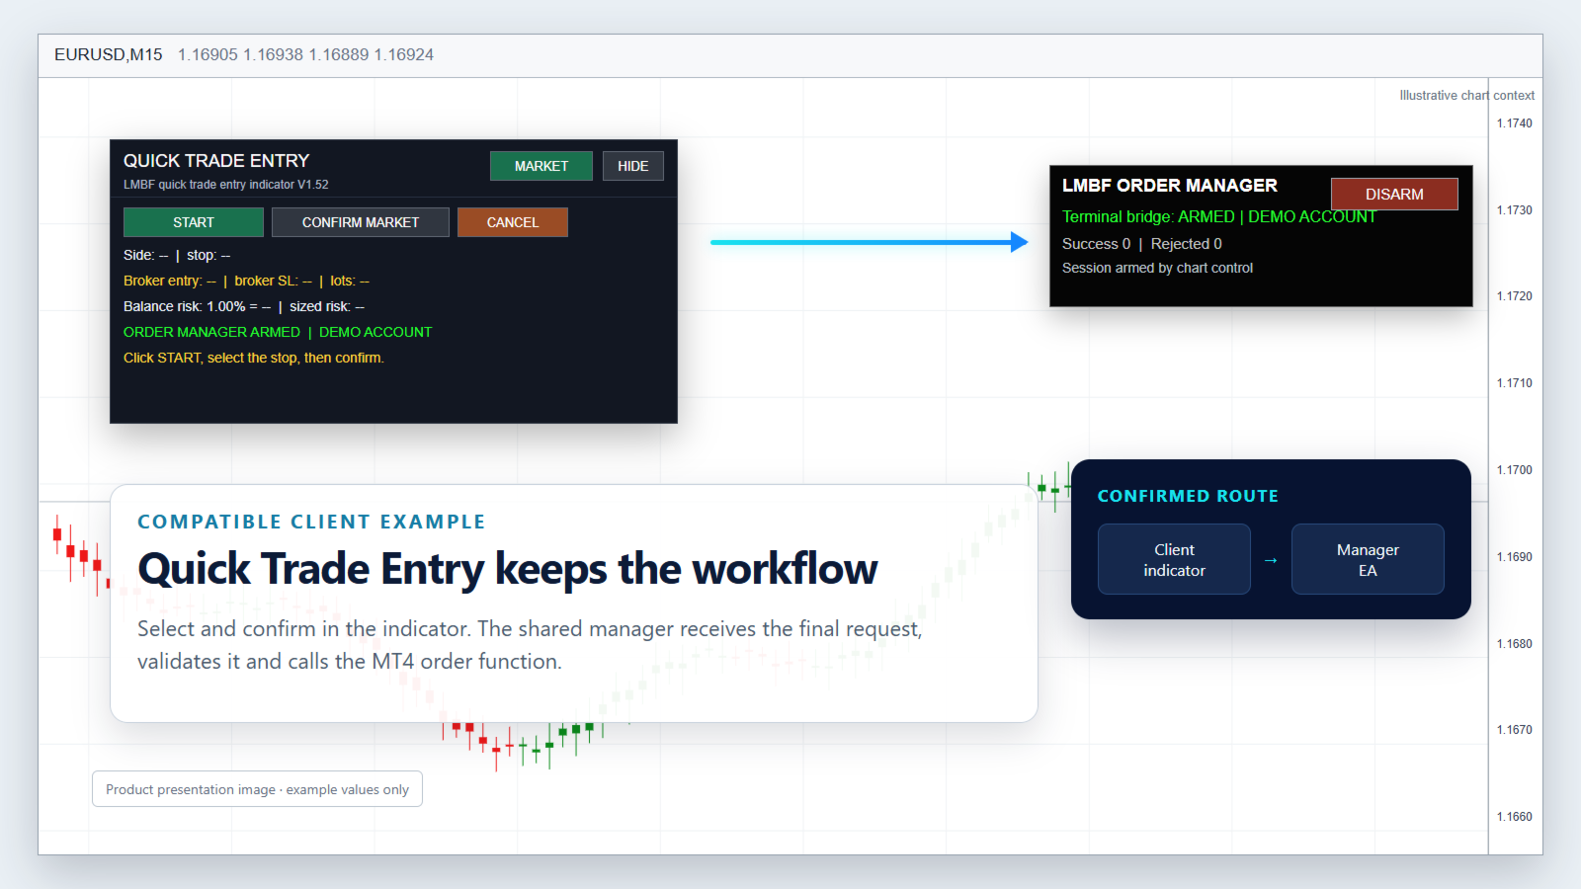Viewport: 1581px width, 889px height.
Task: Select the Manager EA route box
Action: [x=1368, y=559]
